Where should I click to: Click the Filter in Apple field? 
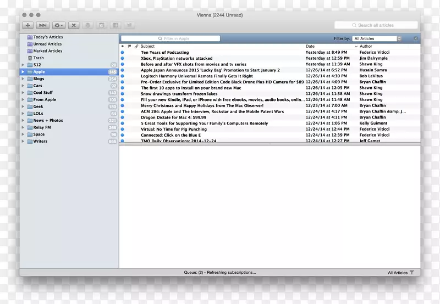pos(170,38)
